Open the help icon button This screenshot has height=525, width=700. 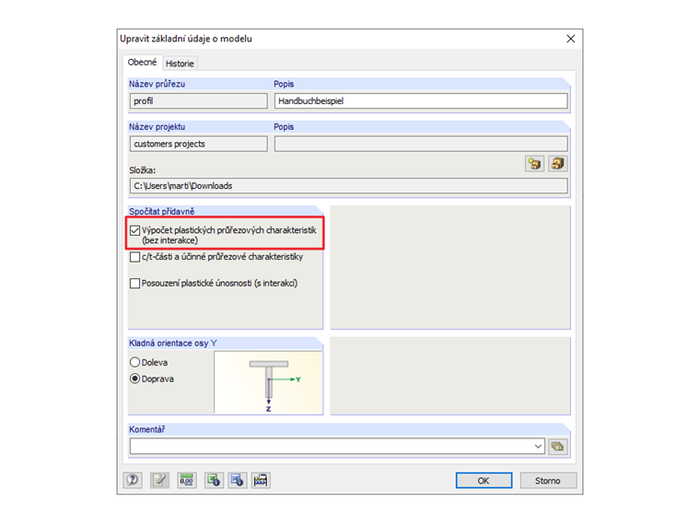click(x=133, y=481)
